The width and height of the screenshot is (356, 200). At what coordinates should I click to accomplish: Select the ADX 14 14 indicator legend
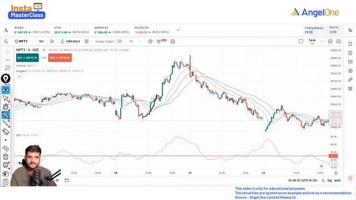point(27,135)
